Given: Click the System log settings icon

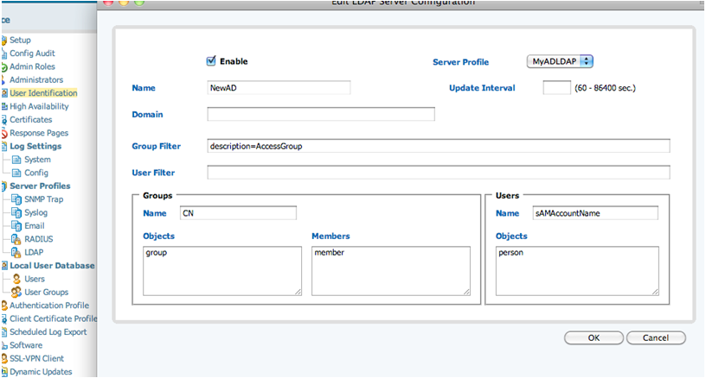Looking at the screenshot, I should point(16,160).
